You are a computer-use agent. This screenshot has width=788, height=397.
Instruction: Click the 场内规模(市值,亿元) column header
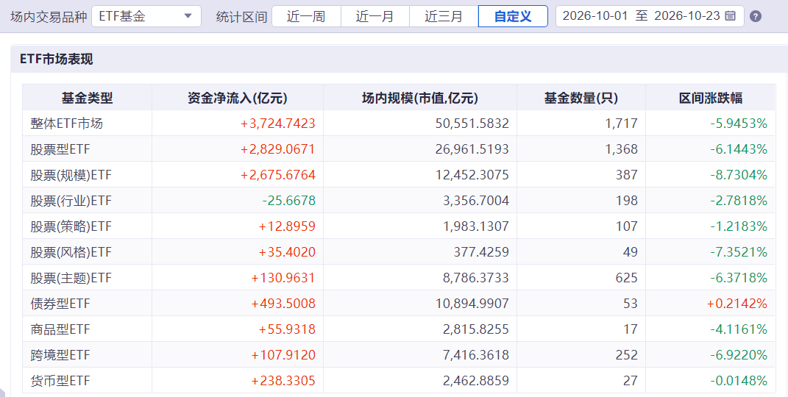point(419,98)
